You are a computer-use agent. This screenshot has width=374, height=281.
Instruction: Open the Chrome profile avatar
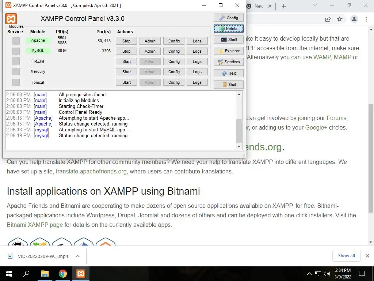click(x=354, y=19)
